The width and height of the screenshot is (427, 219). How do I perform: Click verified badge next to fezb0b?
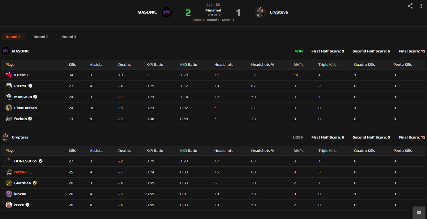[30, 119]
